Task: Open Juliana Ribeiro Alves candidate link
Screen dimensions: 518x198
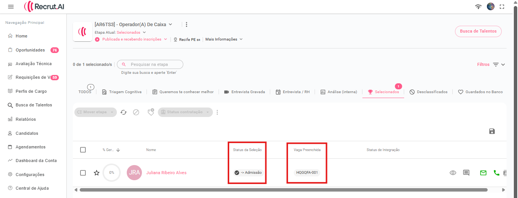Action: point(166,173)
